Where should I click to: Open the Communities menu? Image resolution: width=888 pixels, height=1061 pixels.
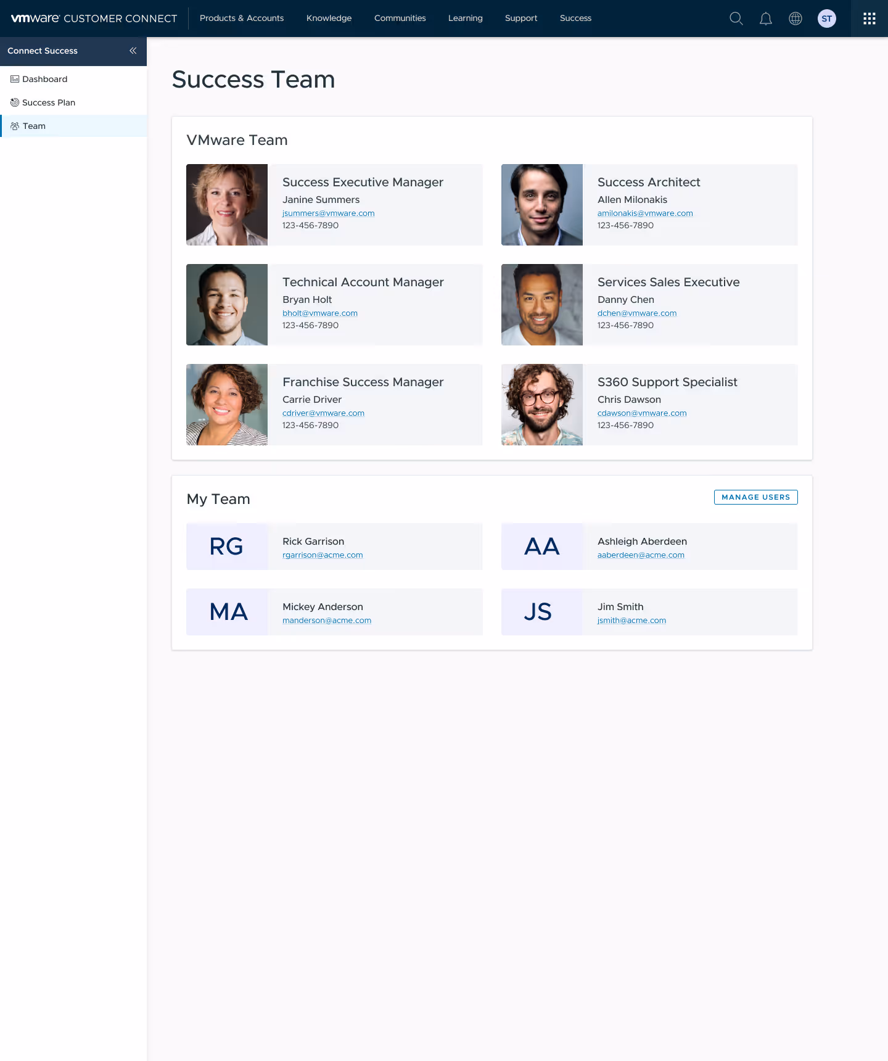pyautogui.click(x=400, y=19)
